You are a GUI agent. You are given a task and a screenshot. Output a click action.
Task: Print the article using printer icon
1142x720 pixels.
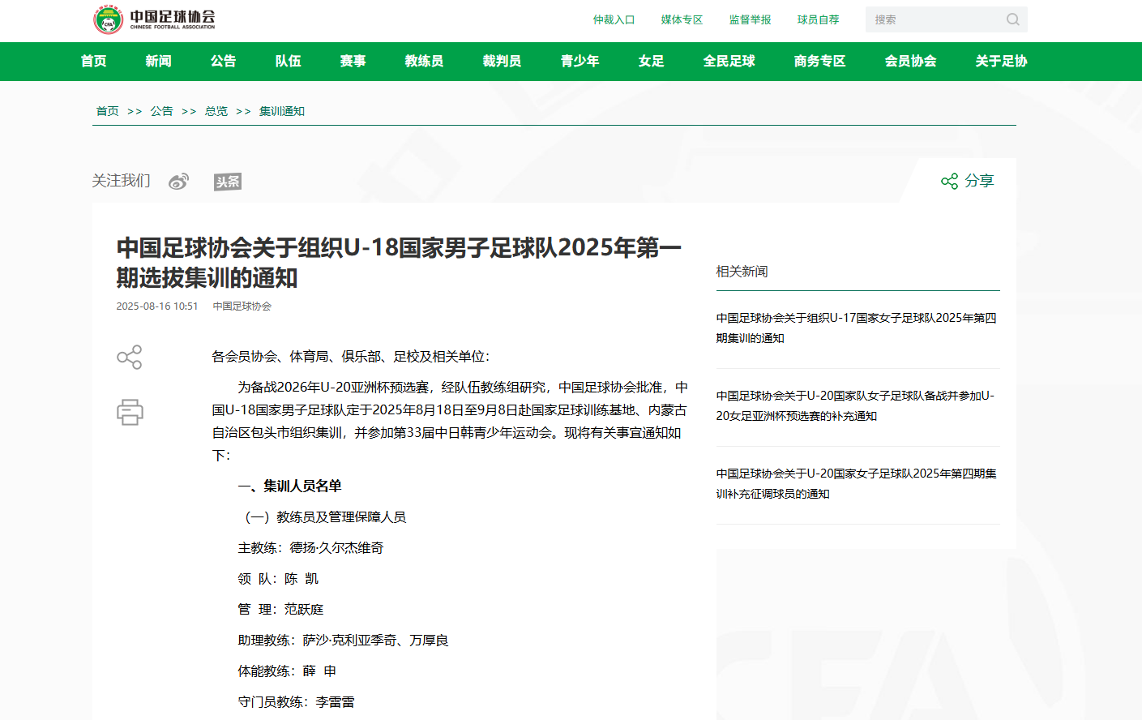[x=130, y=412]
